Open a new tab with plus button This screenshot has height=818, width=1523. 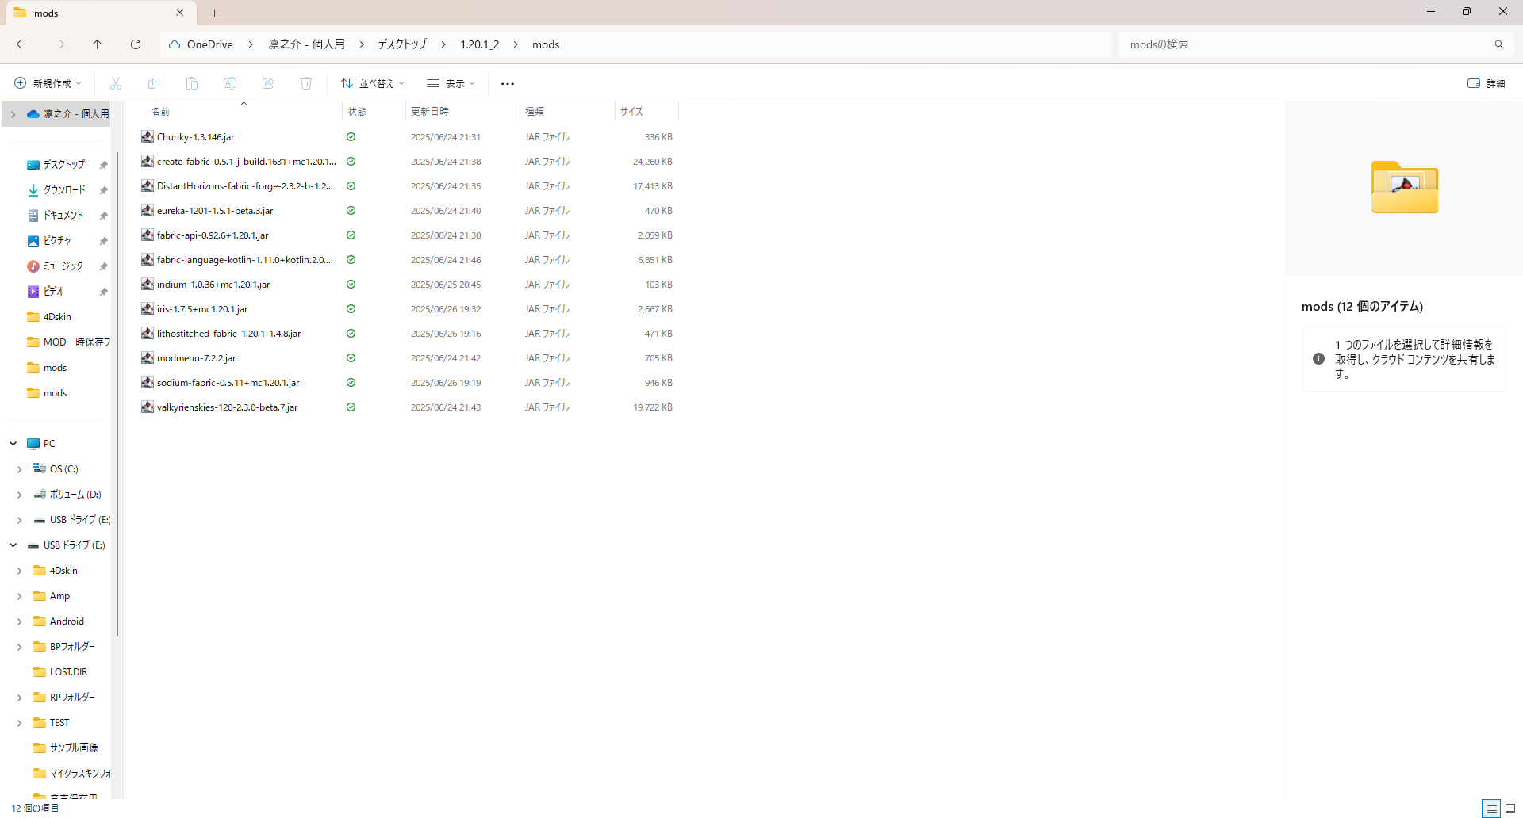[215, 13]
